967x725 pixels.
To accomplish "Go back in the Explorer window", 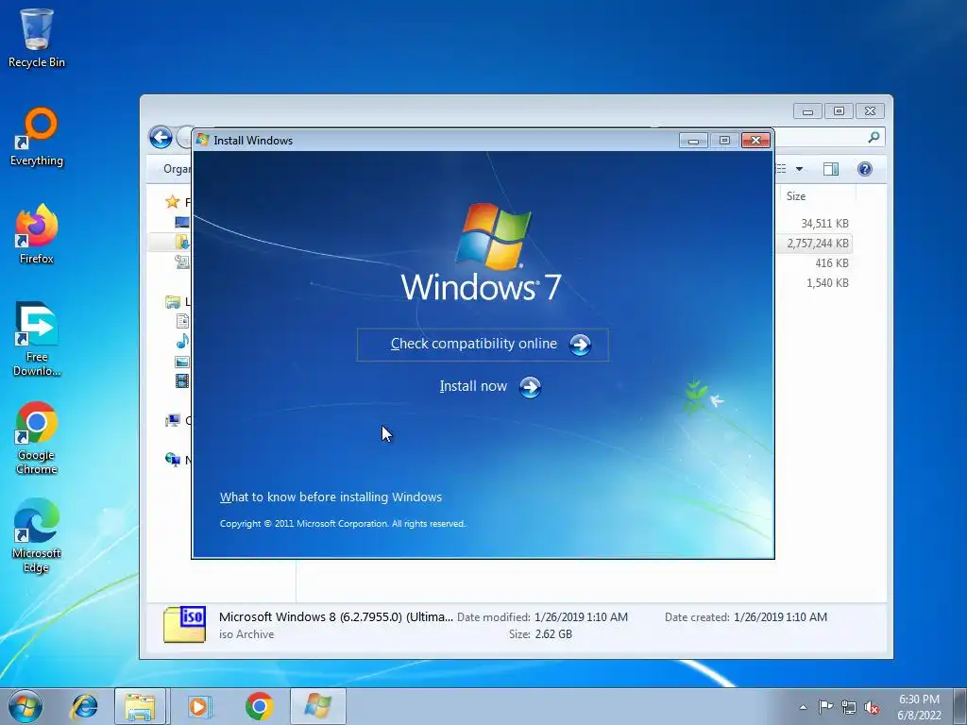I will pos(161,137).
